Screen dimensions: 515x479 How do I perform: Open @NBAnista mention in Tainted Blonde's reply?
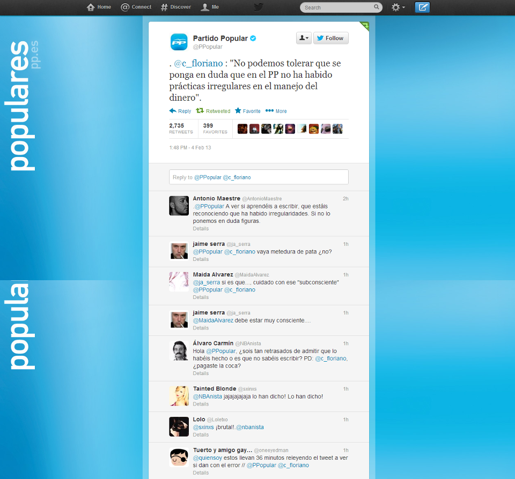coord(208,396)
